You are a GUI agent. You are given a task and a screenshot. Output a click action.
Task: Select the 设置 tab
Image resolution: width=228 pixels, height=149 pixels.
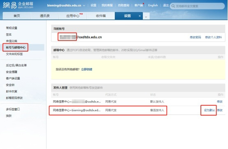click(128, 16)
